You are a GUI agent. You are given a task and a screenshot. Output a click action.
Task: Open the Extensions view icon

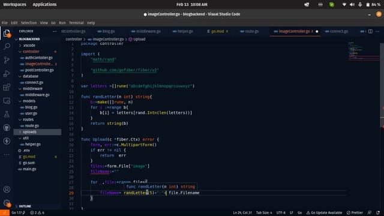click(x=7, y=87)
